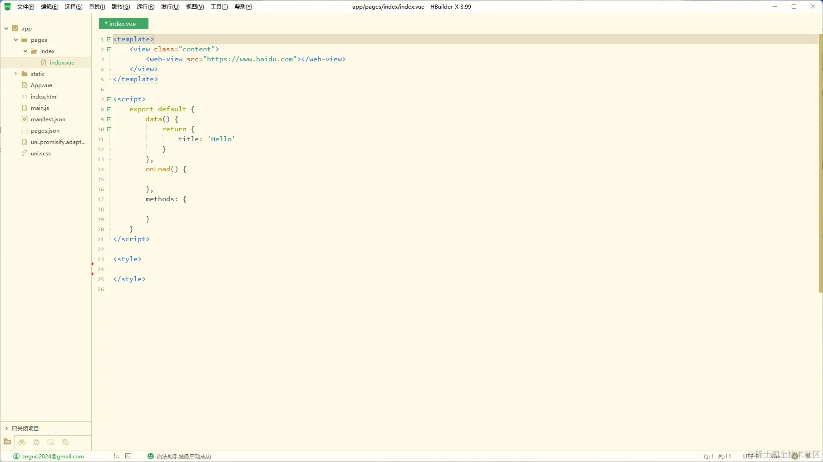Click the editor vertical scrollbar

click(821, 163)
